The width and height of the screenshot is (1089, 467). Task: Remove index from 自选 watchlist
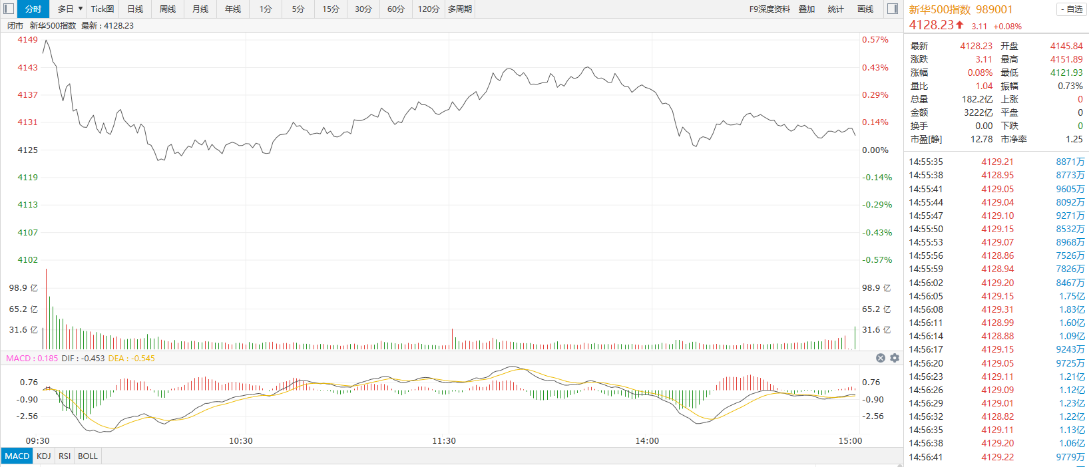click(x=1071, y=9)
